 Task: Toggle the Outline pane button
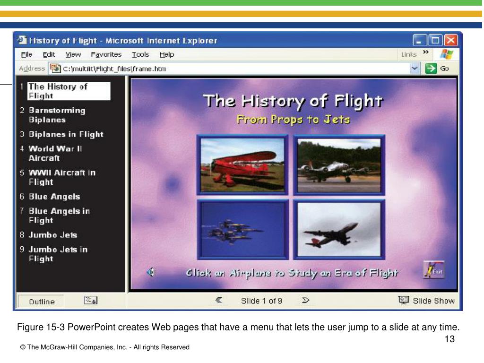click(42, 302)
